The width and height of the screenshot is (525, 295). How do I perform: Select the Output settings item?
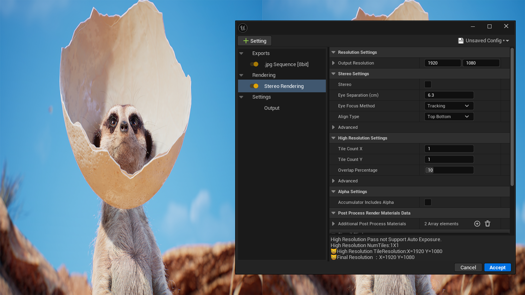[272, 108]
